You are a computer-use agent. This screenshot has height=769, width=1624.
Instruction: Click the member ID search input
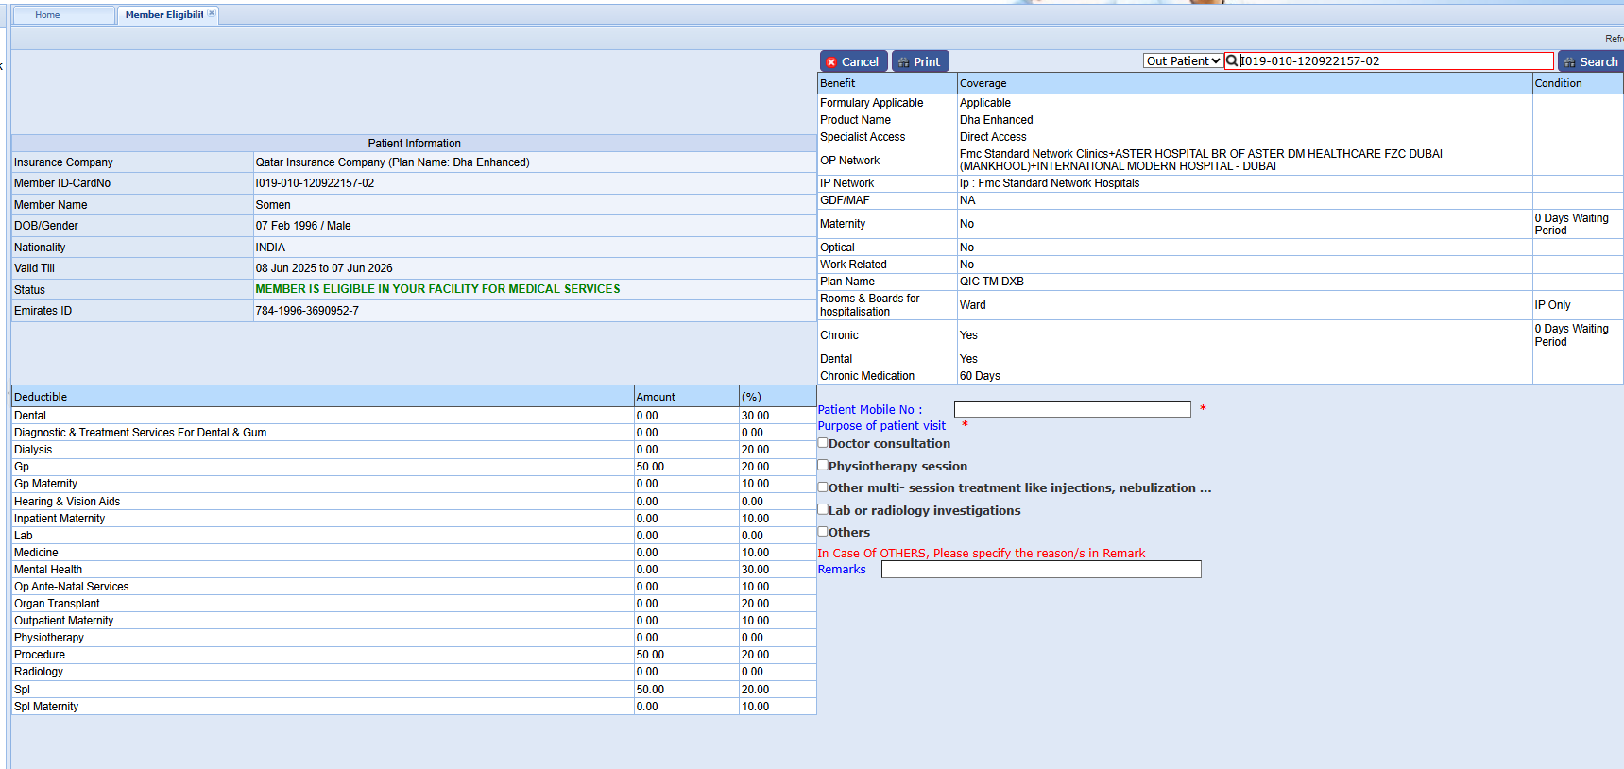pyautogui.click(x=1394, y=61)
